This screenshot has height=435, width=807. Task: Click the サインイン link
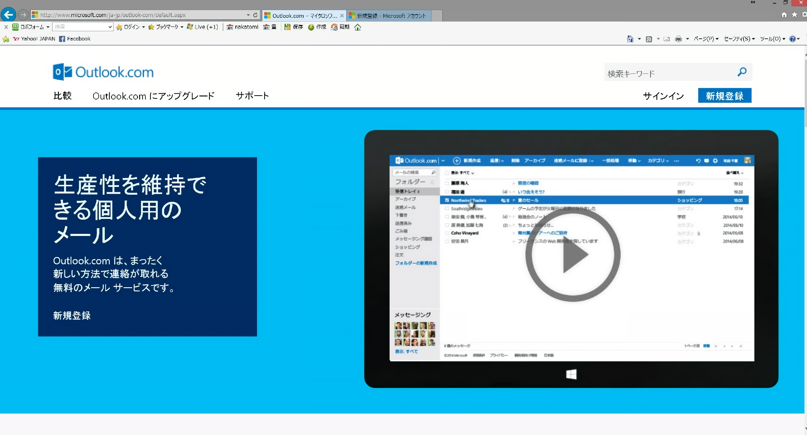663,96
